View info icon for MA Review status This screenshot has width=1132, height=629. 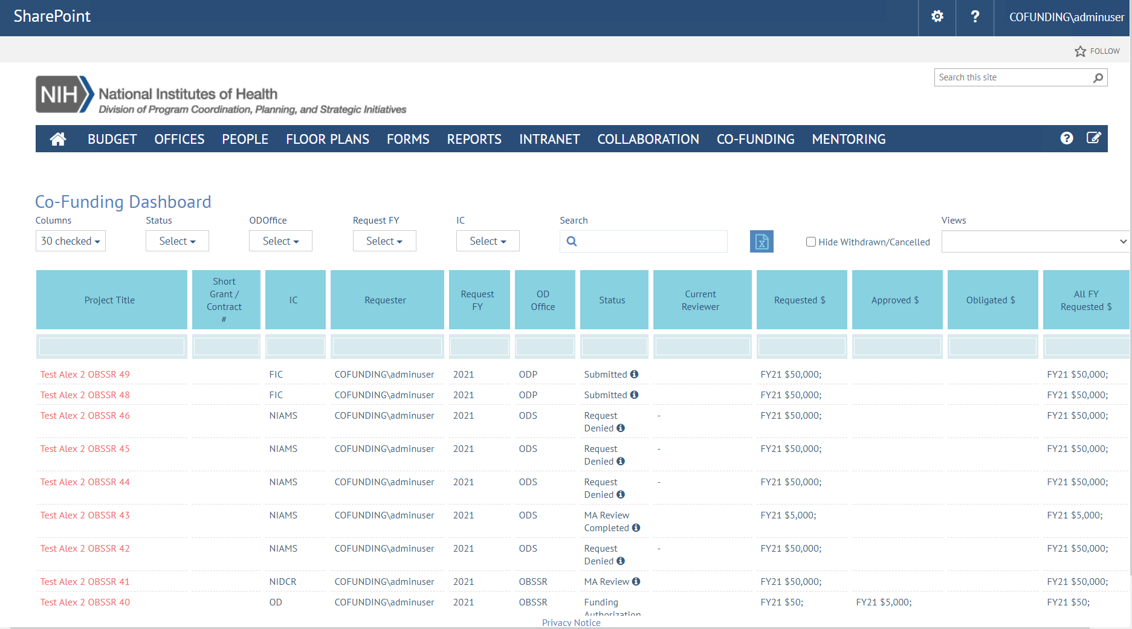point(636,582)
